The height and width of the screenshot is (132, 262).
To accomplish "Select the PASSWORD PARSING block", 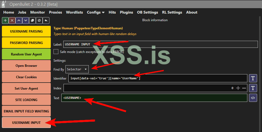I will (26, 43).
